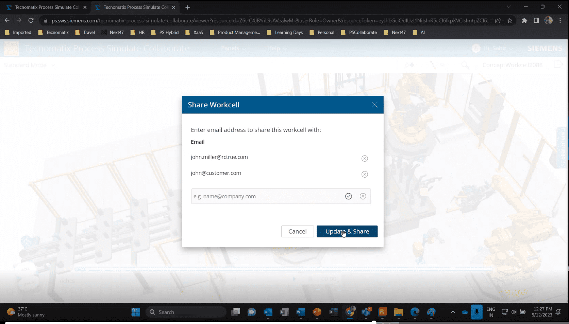Confirm email entry with checkmark icon
Image resolution: width=569 pixels, height=324 pixels.
tap(348, 196)
